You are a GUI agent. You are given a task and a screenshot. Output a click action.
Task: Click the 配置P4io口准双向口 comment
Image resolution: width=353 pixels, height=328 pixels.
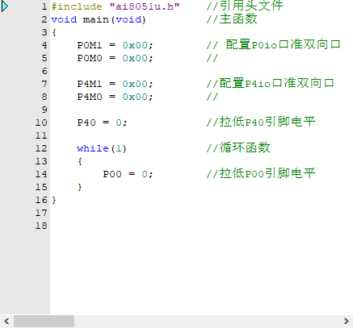pos(271,83)
